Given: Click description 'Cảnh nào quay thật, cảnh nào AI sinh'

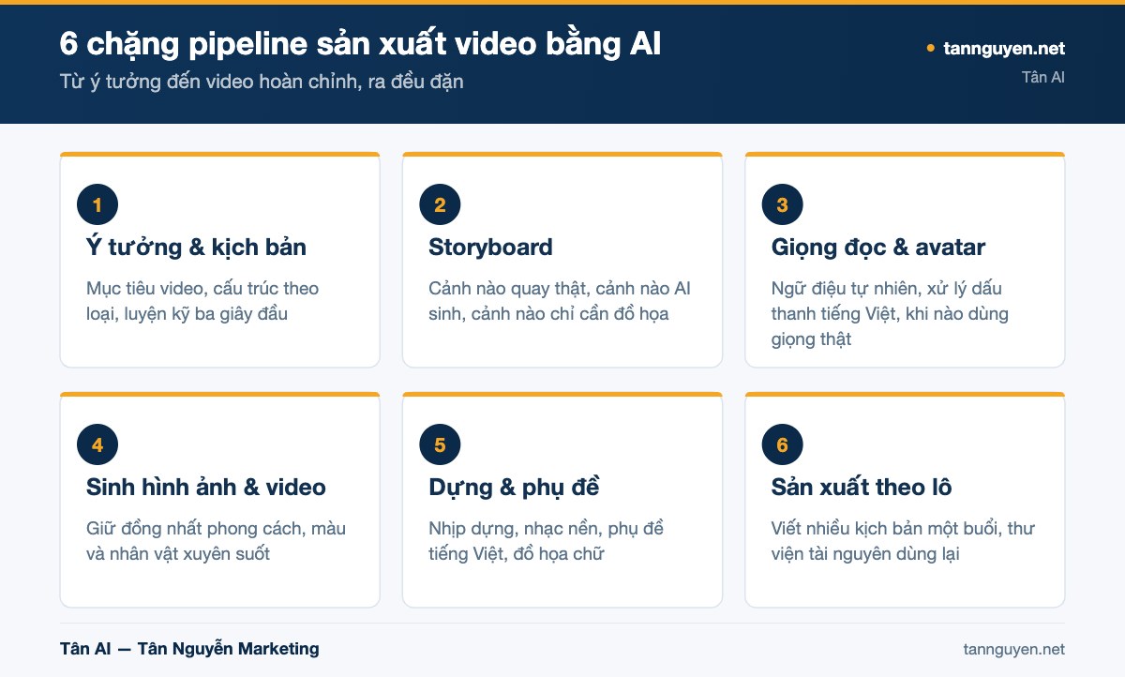Looking at the screenshot, I should (560, 301).
